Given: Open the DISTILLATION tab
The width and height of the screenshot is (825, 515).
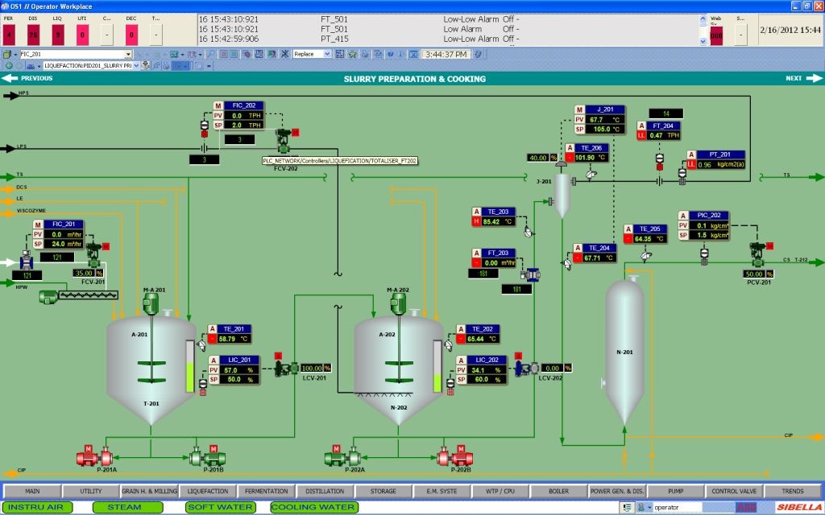Looking at the screenshot, I should (325, 491).
